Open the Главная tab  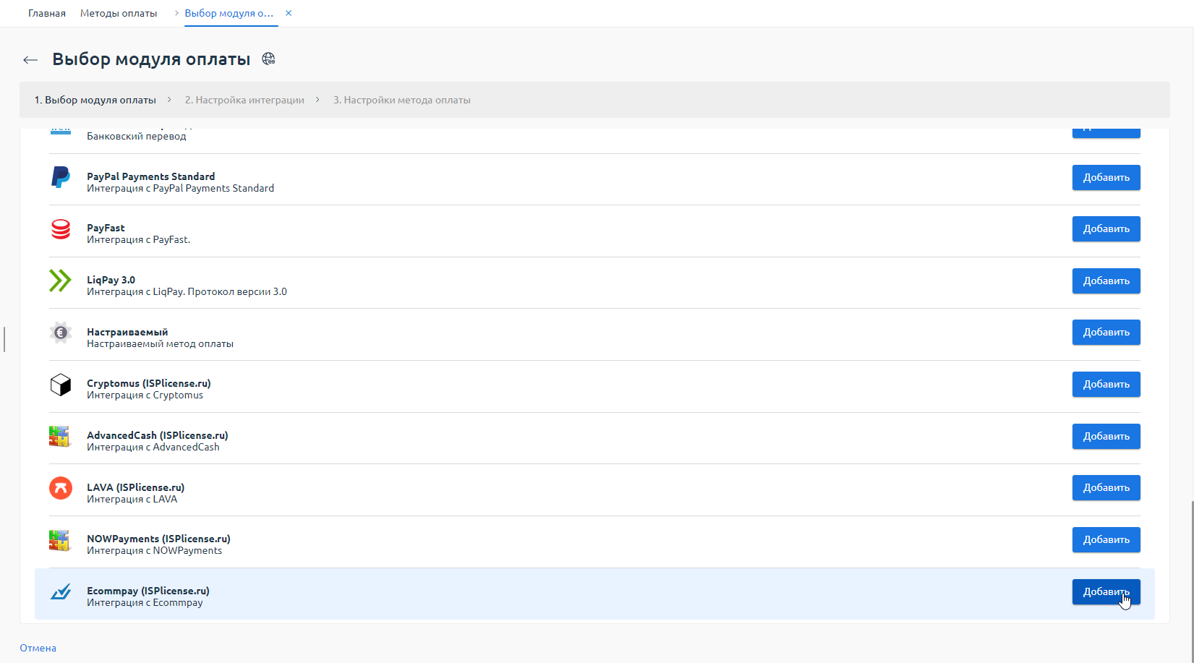pos(47,13)
